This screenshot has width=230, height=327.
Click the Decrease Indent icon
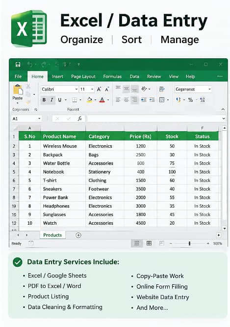click(x=144, y=100)
